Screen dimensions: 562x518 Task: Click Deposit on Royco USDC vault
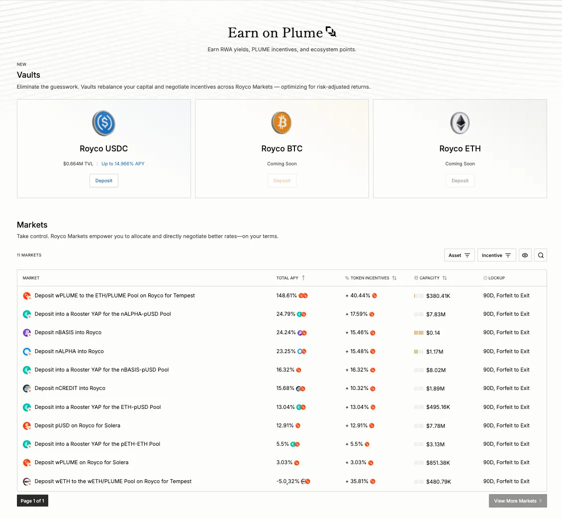point(103,181)
